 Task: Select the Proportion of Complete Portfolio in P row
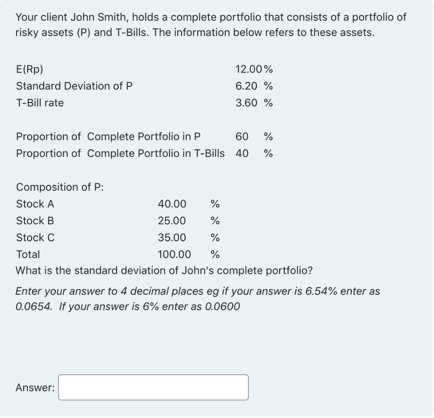click(108, 137)
